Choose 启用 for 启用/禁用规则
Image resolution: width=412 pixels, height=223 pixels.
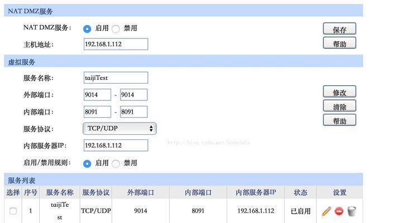(x=87, y=164)
